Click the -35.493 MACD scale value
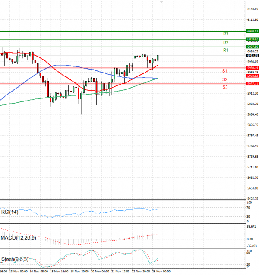 point(252,246)
